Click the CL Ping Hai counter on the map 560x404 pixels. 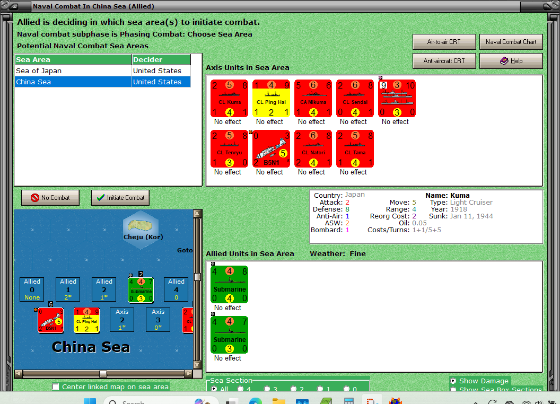(x=86, y=320)
